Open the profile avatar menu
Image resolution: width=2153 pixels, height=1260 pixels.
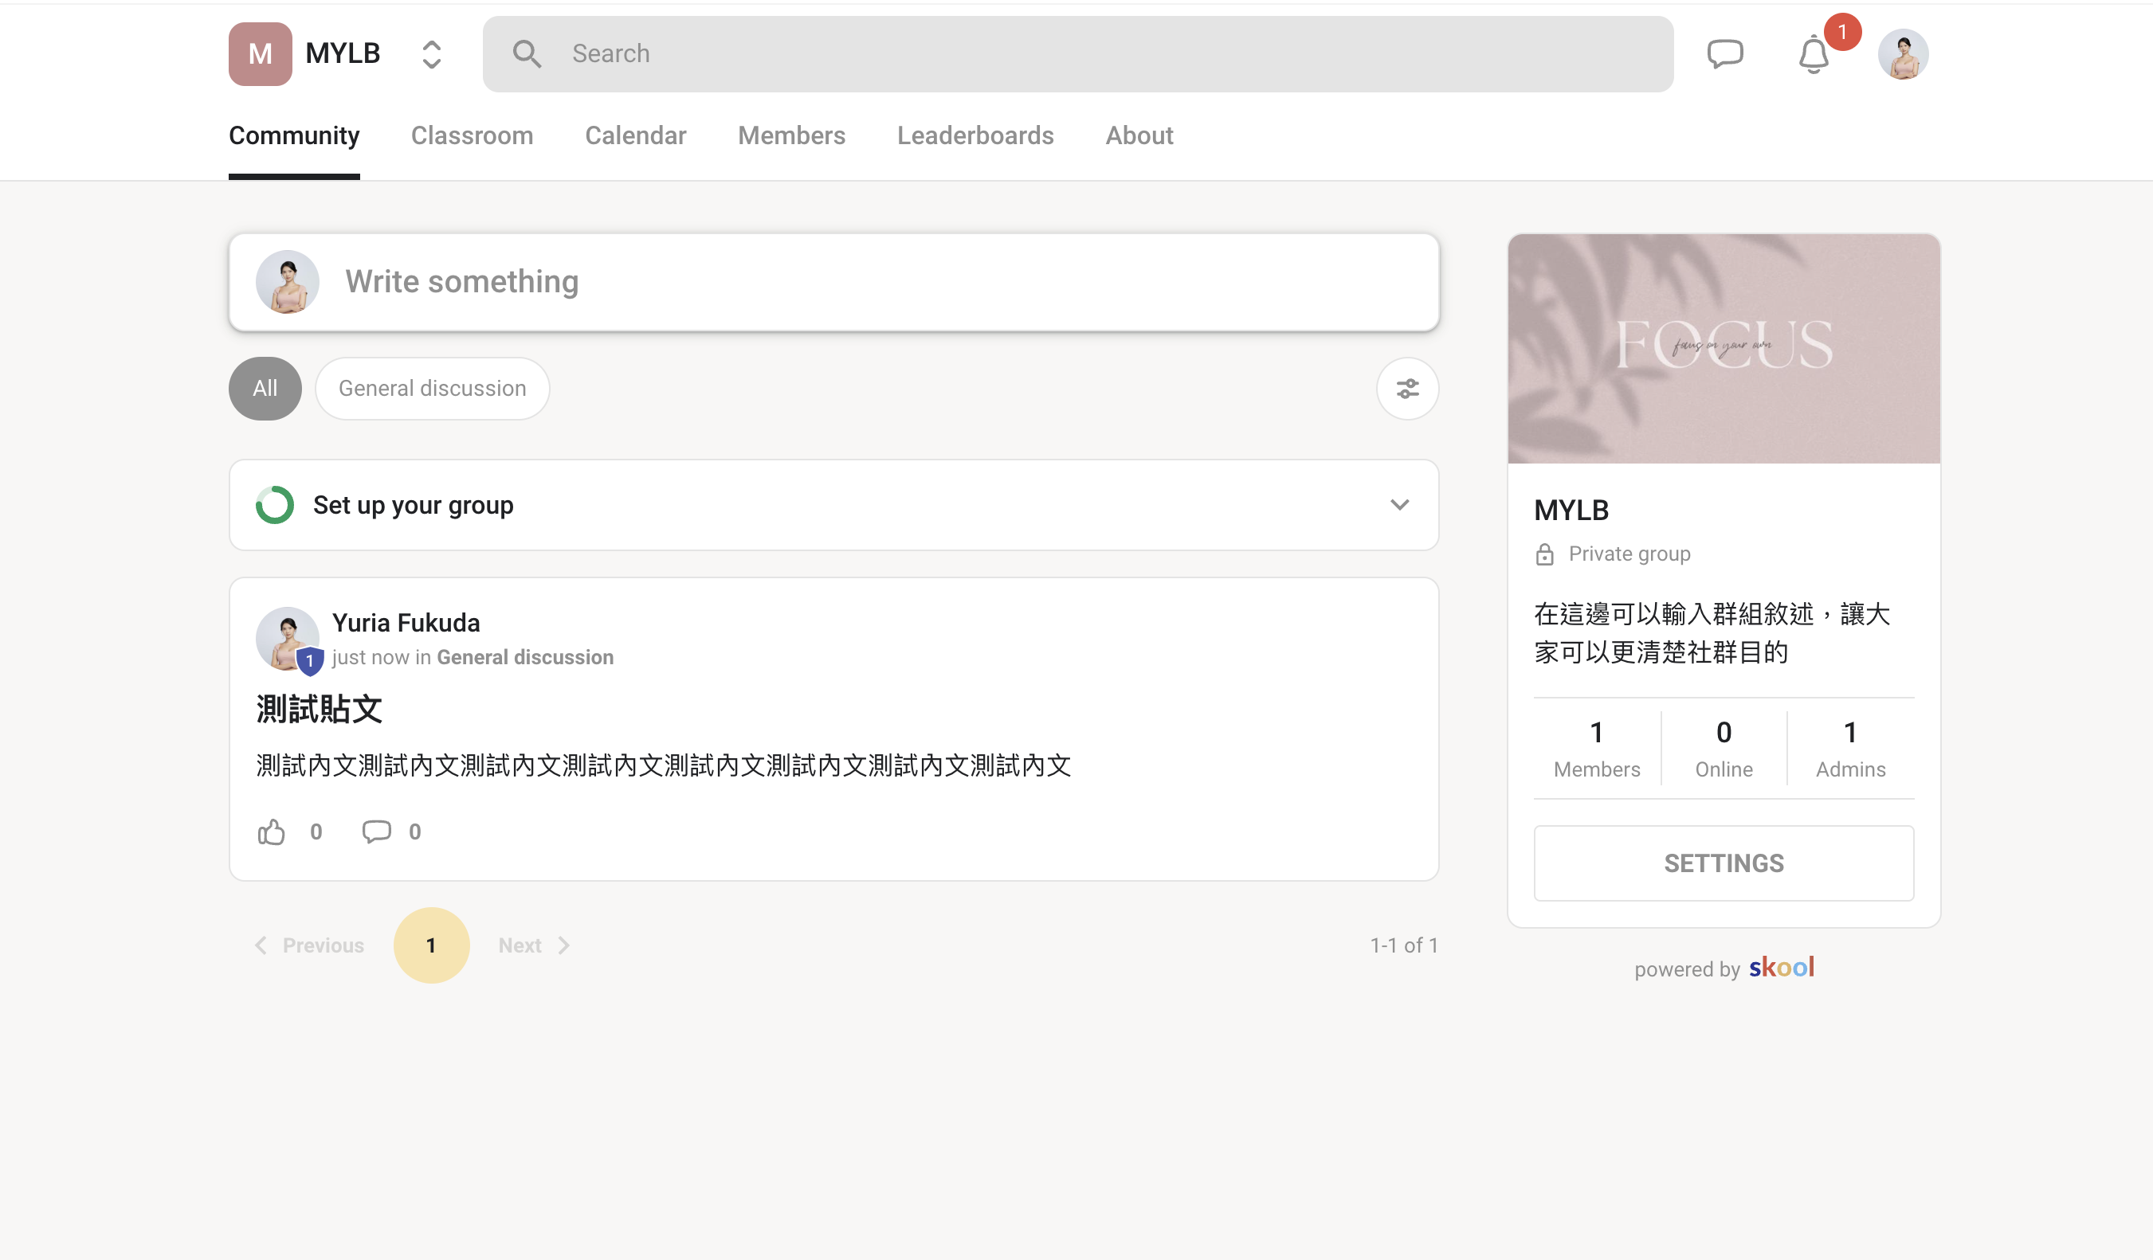pyautogui.click(x=1903, y=54)
